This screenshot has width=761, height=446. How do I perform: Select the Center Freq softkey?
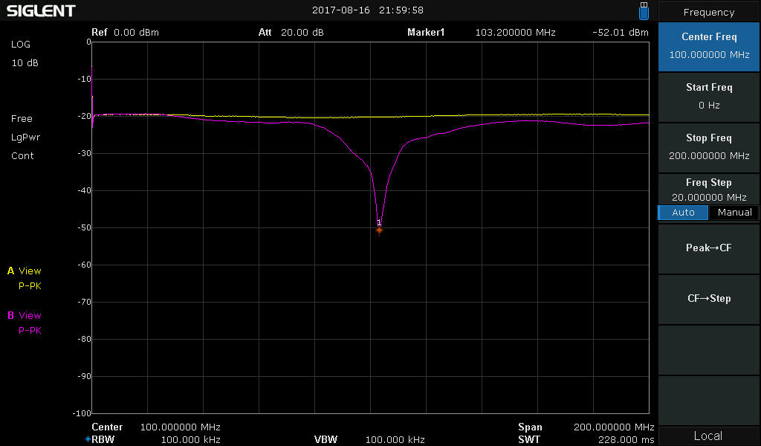(708, 45)
